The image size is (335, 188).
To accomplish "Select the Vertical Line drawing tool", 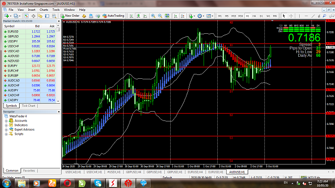I will [x=299, y=16].
